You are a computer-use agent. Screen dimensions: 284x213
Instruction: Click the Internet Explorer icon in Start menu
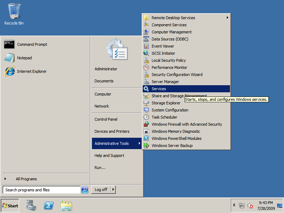[9, 71]
